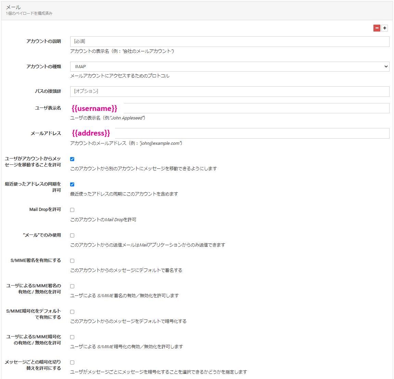Click the パスの接頭辞 input field
394x379 pixels.
point(229,91)
